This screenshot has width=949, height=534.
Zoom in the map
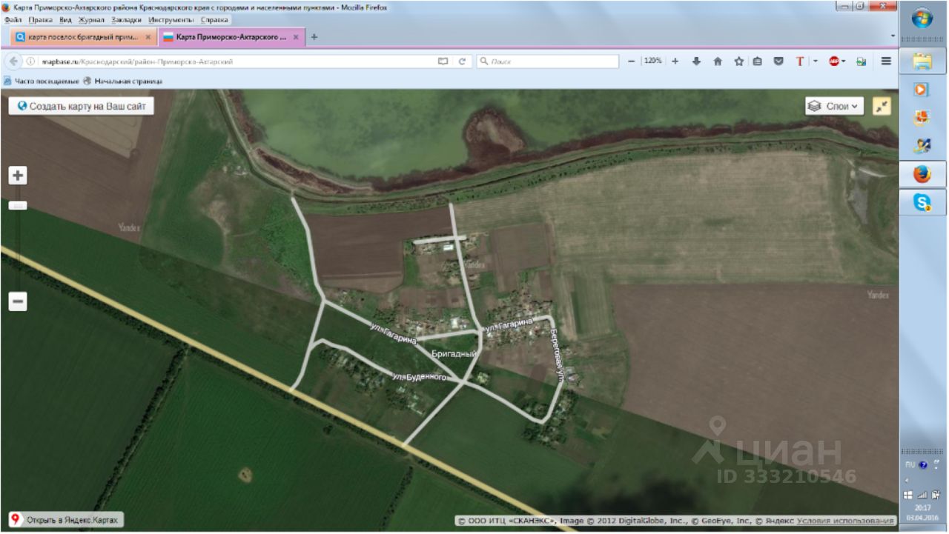[18, 176]
